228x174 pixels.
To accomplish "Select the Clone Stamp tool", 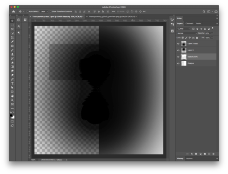I will click(x=12, y=54).
